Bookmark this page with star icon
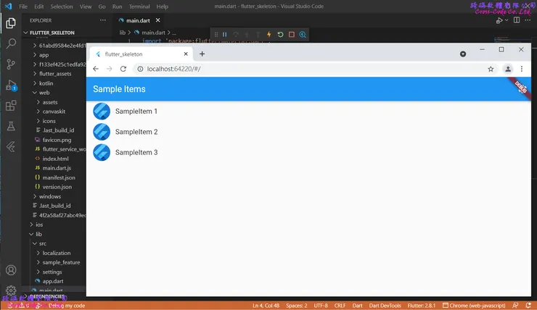Viewport: 537px width, 310px height. click(x=491, y=69)
